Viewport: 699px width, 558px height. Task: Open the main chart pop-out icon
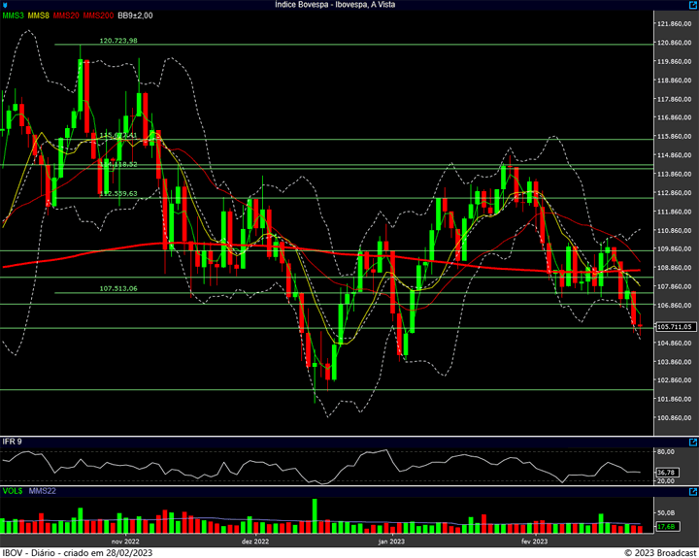(x=693, y=5)
